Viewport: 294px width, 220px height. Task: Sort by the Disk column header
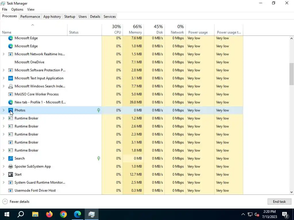coord(154,30)
